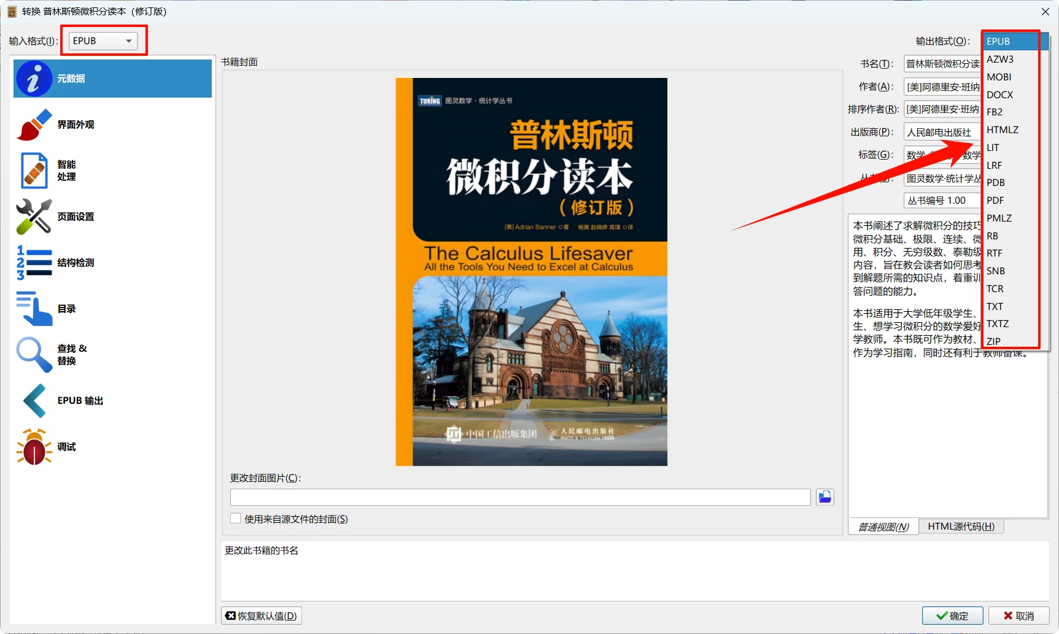Image resolution: width=1059 pixels, height=634 pixels.
Task: Click the 更改封面图片 path input field
Action: click(520, 497)
